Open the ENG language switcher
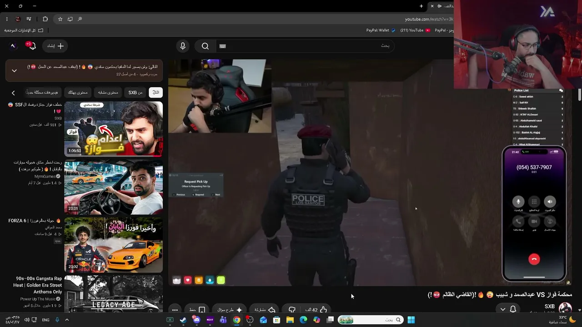The height and width of the screenshot is (327, 582). pyautogui.click(x=46, y=320)
